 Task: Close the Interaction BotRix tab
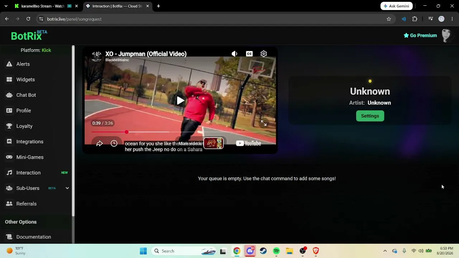click(147, 6)
